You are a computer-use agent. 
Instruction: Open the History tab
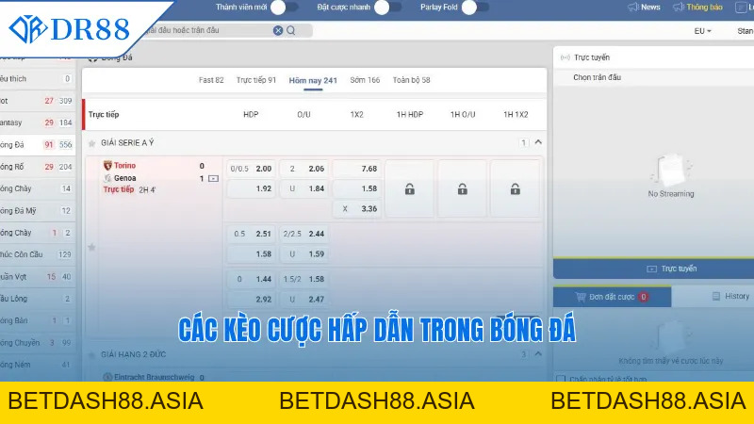[x=730, y=297]
